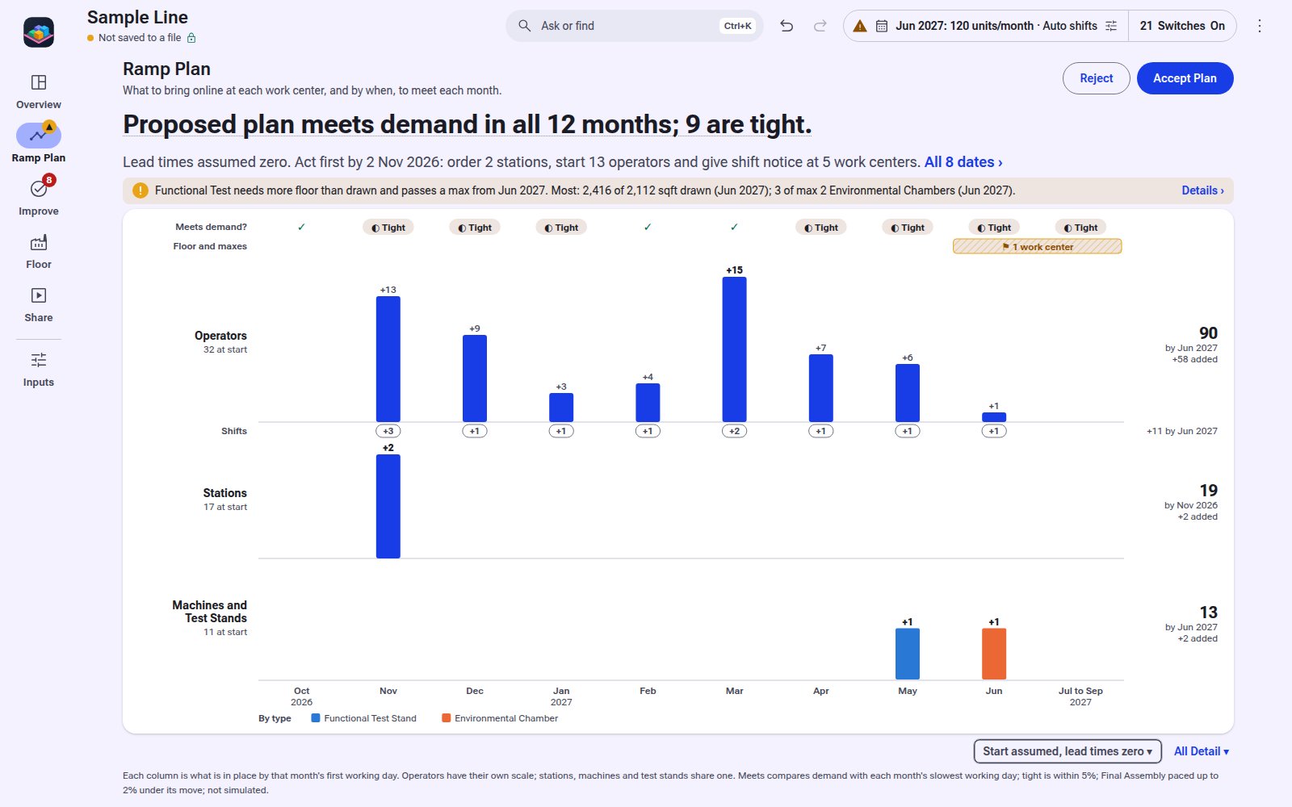
Task: Open the Floor layout icon
Action: pos(39,242)
